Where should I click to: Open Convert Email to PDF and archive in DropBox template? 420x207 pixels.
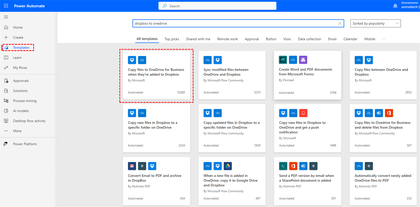tap(156, 181)
